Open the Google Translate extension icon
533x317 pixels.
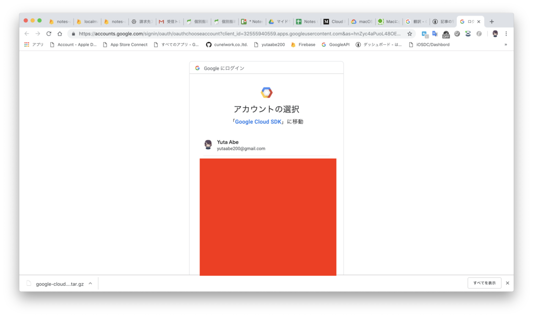[x=435, y=34]
